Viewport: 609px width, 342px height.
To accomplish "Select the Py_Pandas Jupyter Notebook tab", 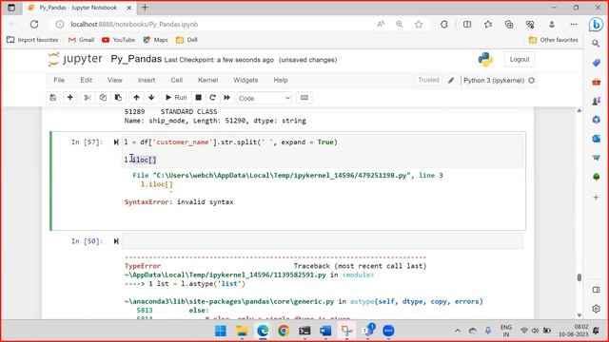I will (x=78, y=8).
